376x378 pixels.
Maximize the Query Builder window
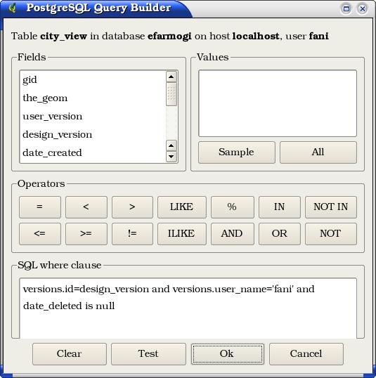[346, 9]
